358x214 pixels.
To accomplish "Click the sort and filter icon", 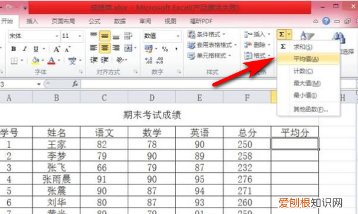I will pos(307,36).
